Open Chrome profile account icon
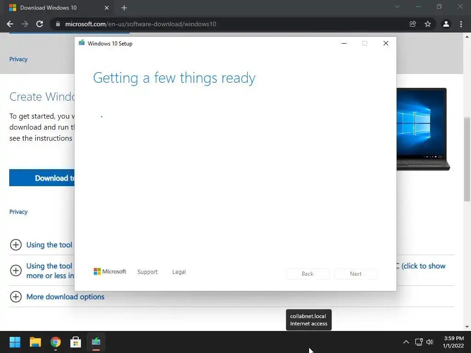The height and width of the screenshot is (353, 471). [x=446, y=24]
